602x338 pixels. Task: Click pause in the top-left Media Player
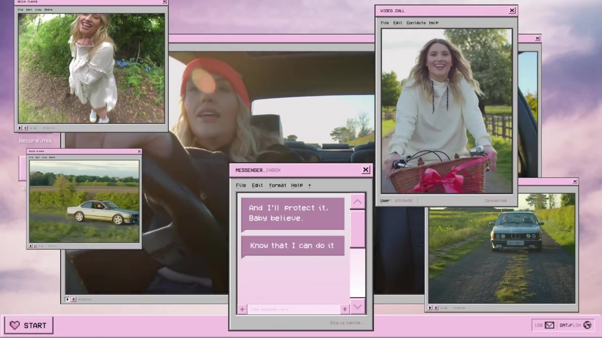pos(25,128)
